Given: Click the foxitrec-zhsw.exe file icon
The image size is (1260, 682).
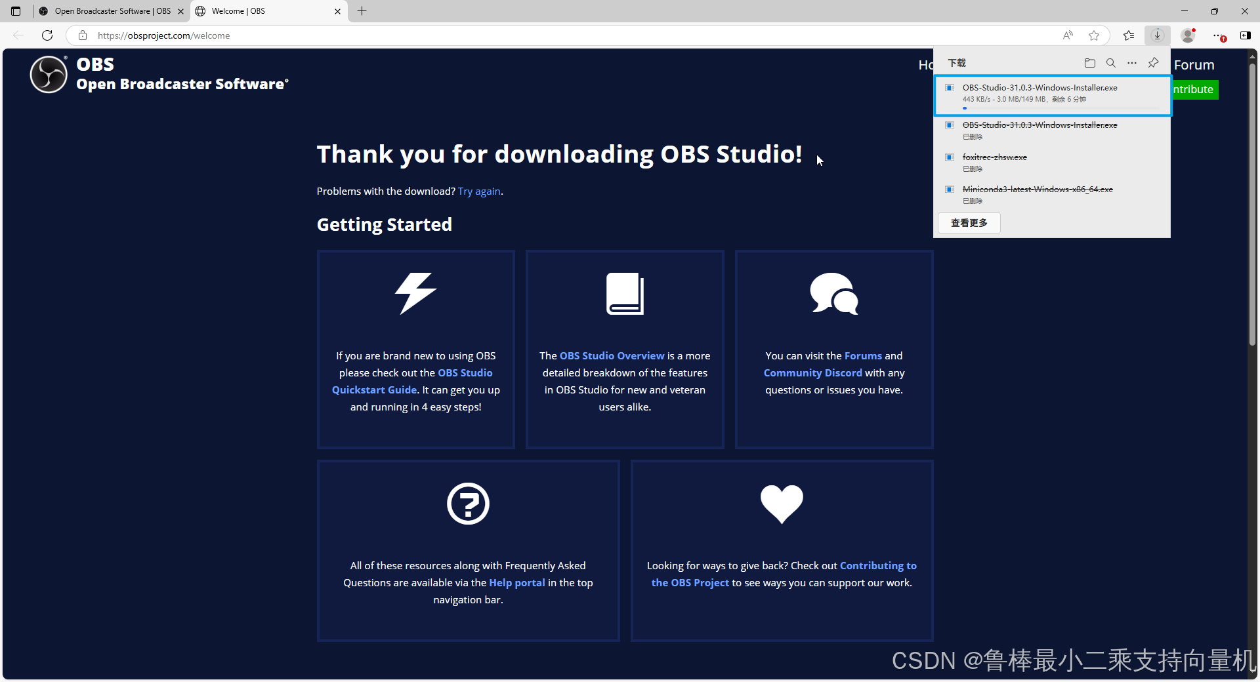Looking at the screenshot, I should [949, 157].
